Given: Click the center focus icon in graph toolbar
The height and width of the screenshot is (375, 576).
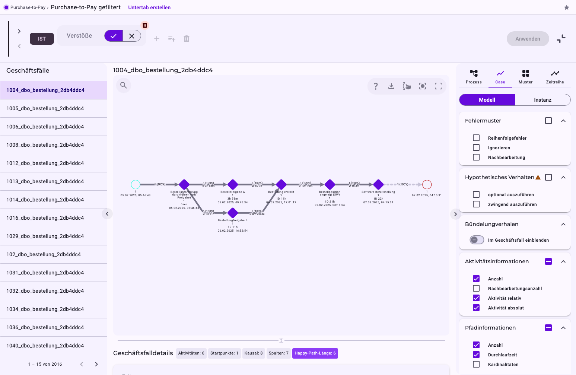Looking at the screenshot, I should (423, 86).
